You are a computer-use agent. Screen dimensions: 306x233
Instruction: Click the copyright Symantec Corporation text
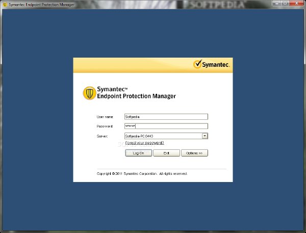coord(142,174)
